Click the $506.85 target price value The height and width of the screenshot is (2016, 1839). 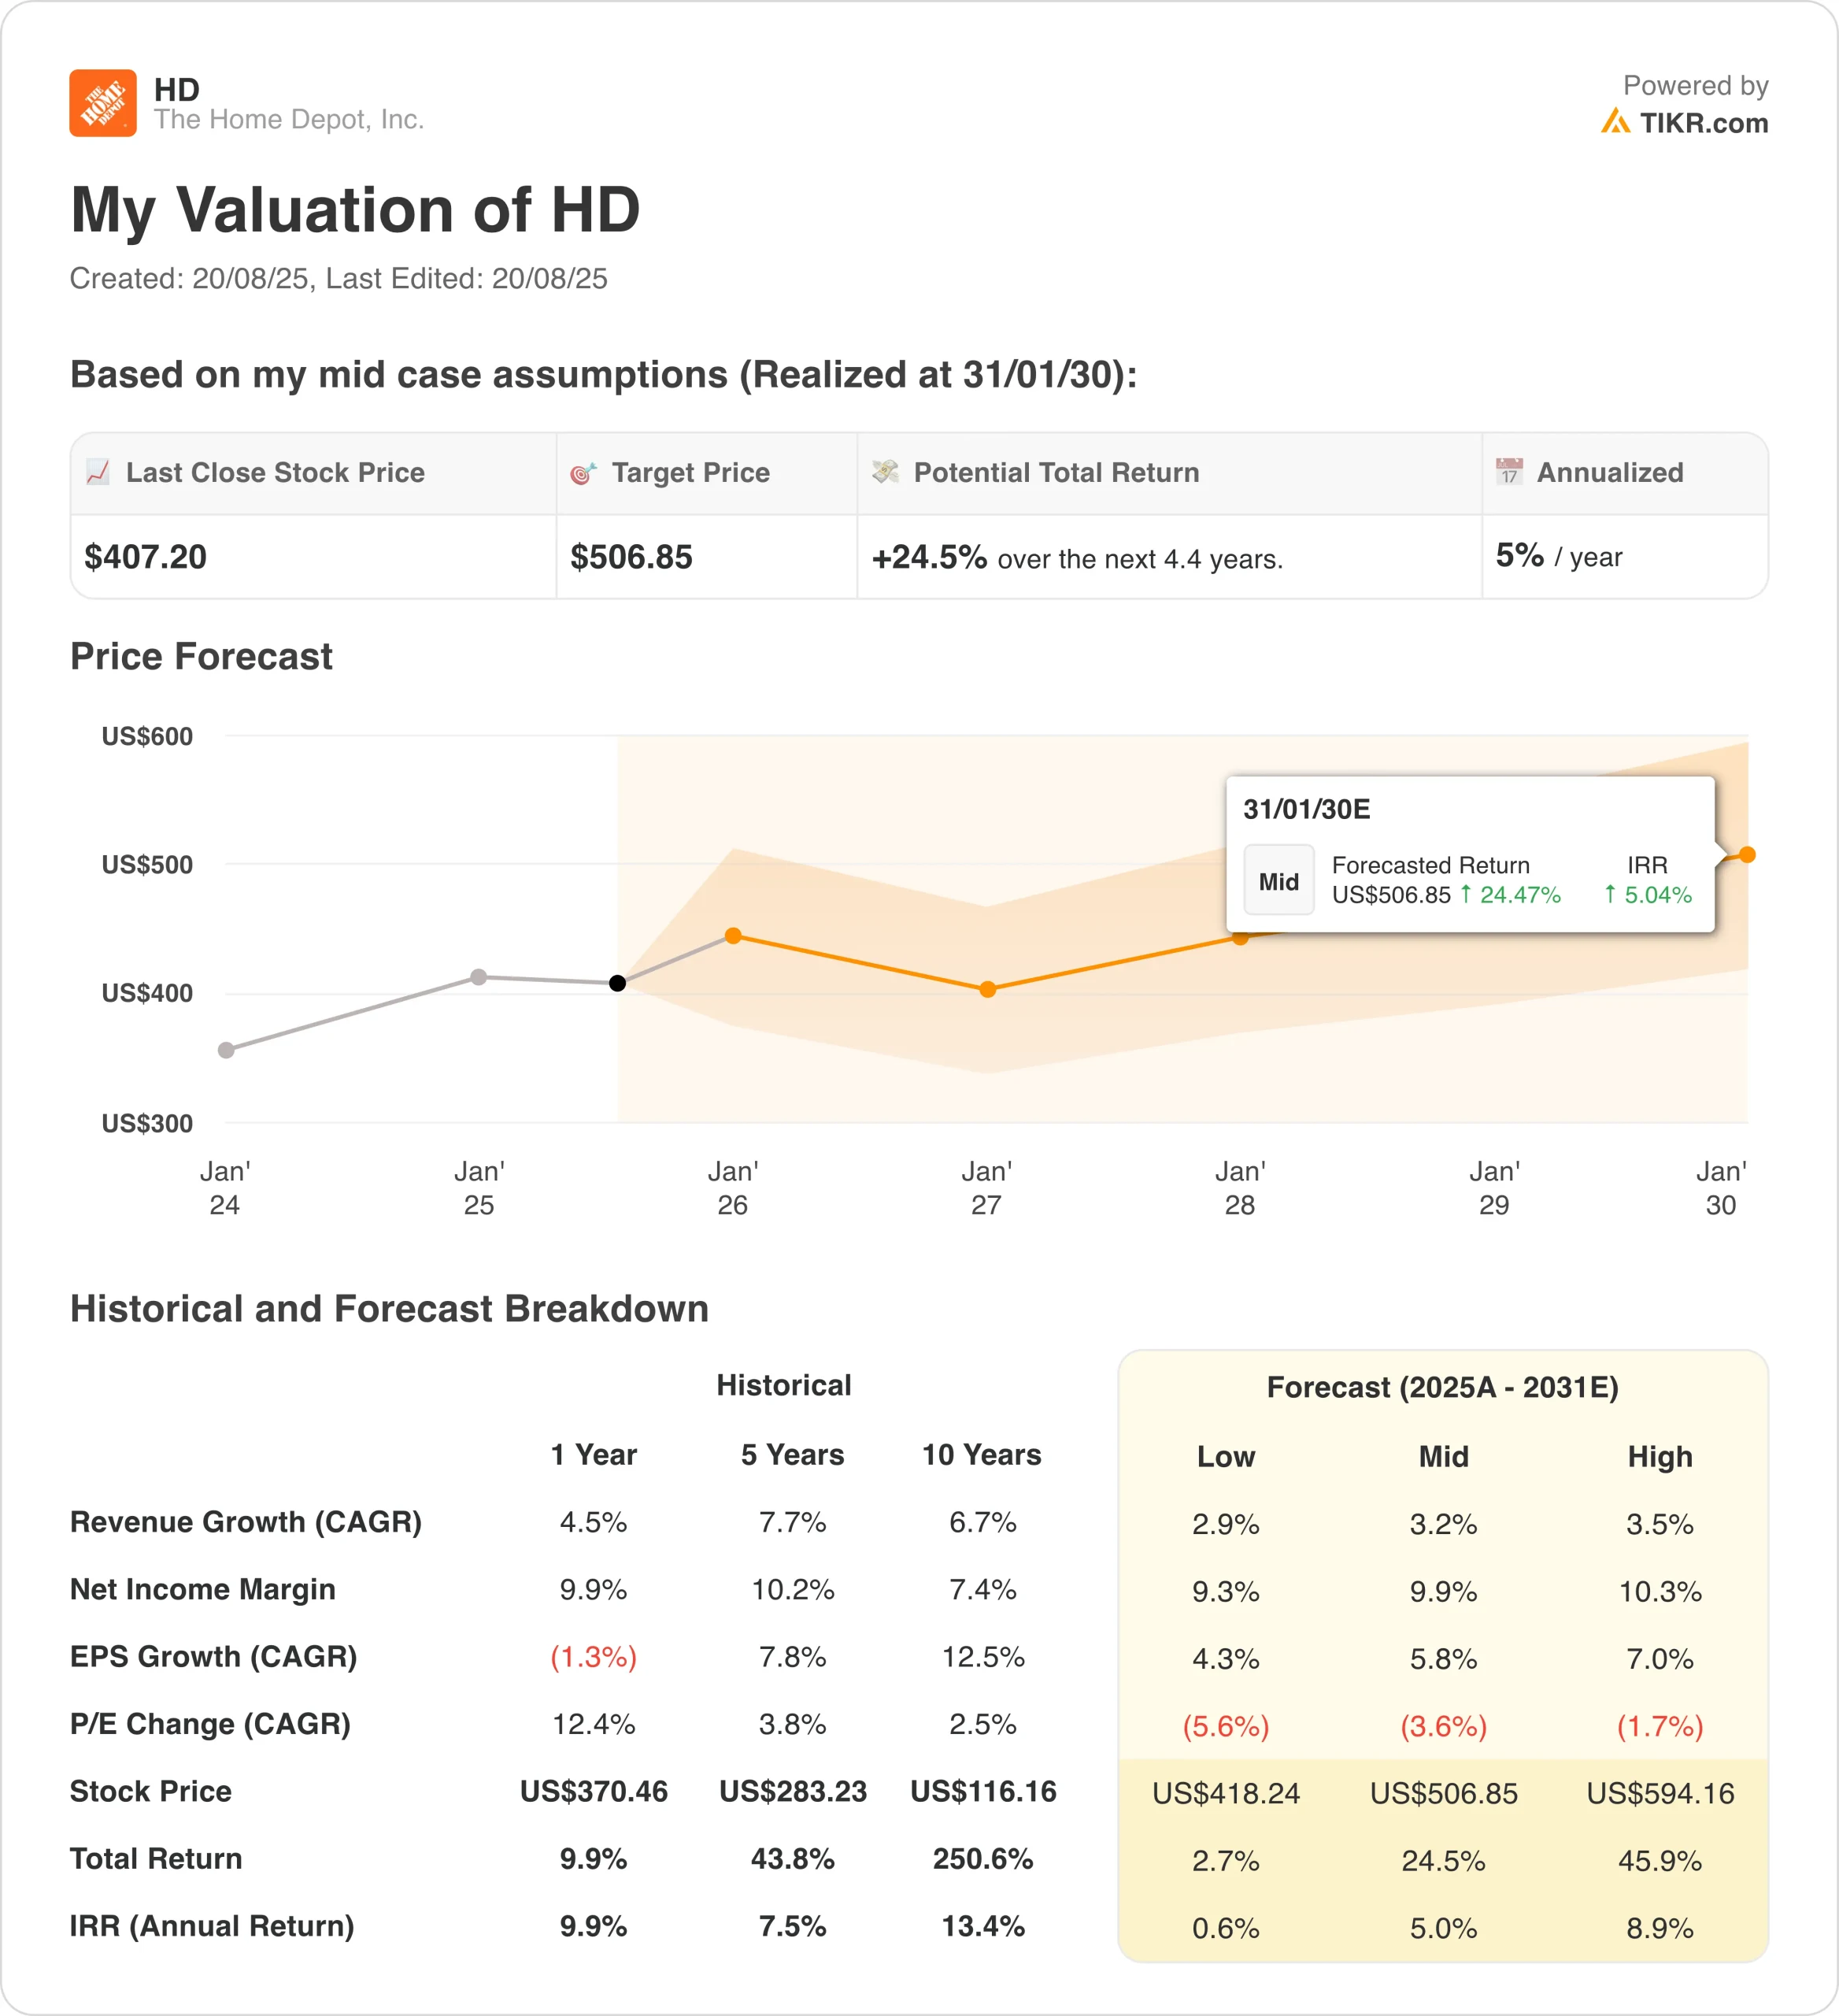click(x=631, y=557)
